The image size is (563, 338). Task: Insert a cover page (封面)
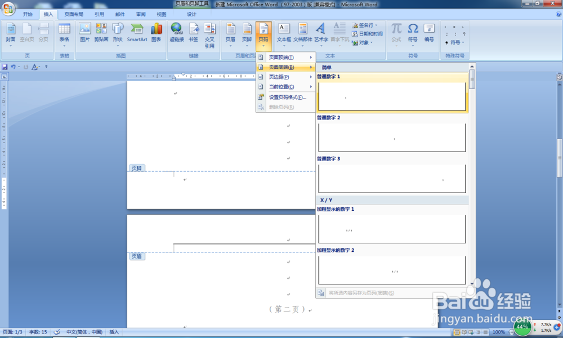point(10,35)
